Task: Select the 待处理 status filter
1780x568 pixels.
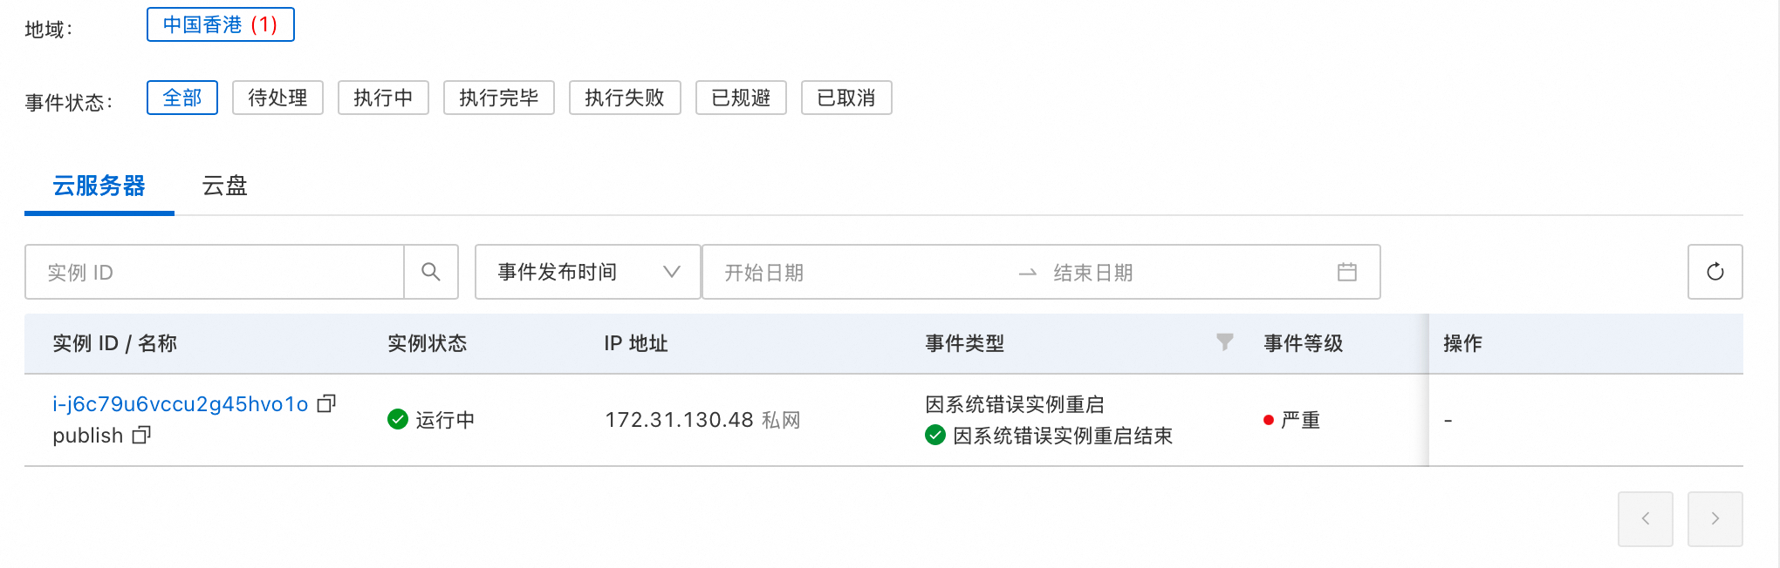Action: click(277, 98)
